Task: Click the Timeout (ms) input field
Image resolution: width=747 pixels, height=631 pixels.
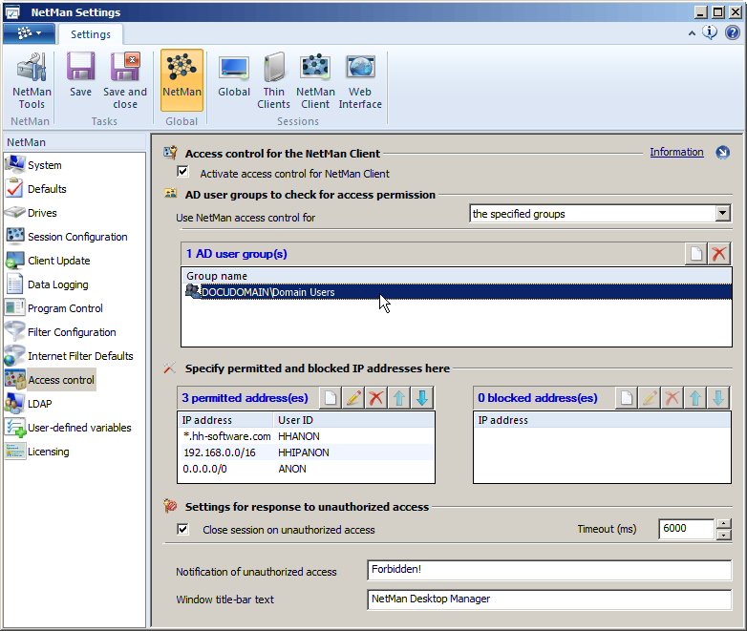Action: click(x=686, y=529)
